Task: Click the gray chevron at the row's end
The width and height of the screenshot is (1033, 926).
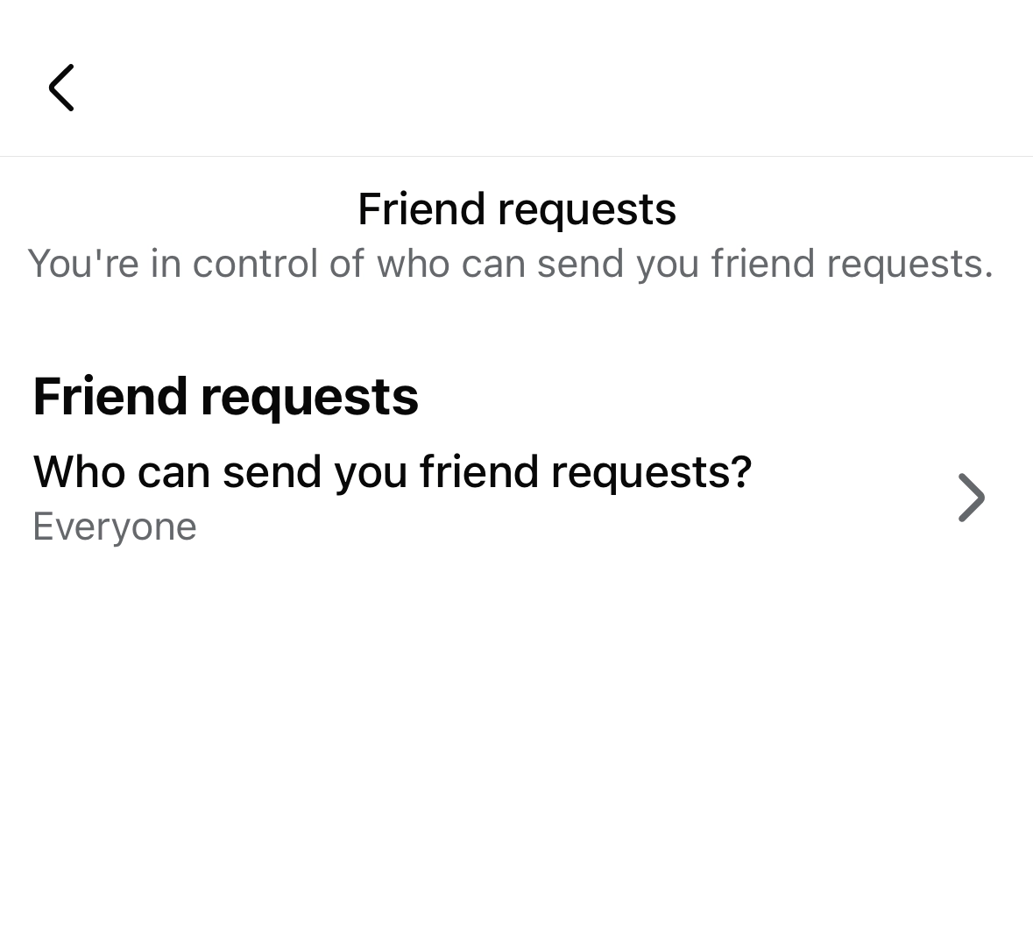Action: click(971, 498)
